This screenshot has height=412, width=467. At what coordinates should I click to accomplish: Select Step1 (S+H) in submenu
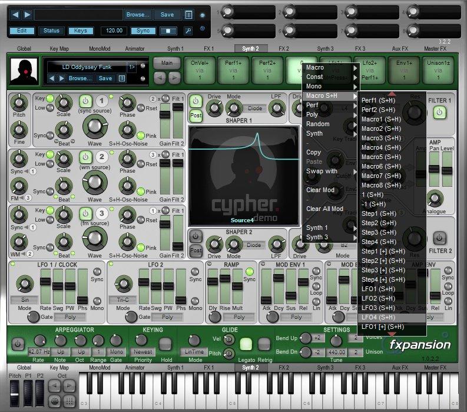pos(392,214)
